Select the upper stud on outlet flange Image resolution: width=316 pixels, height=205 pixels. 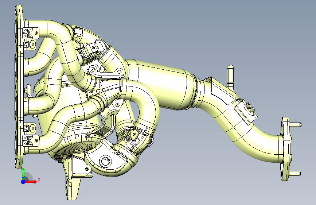coord(296,124)
